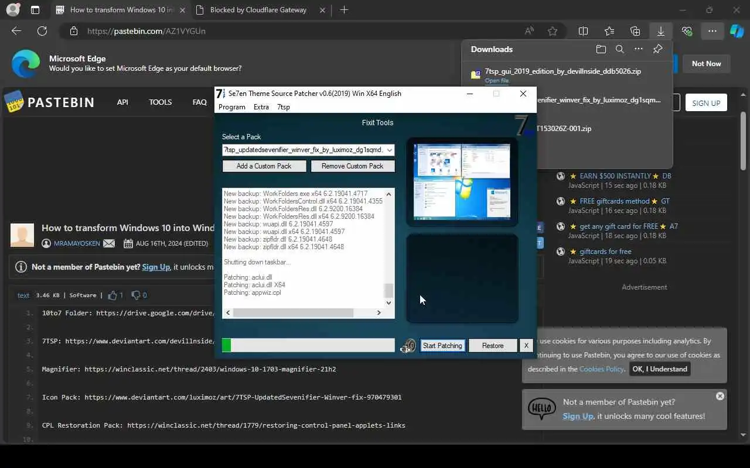Start Read aloud in the address bar
The height and width of the screenshot is (468, 750).
529,31
